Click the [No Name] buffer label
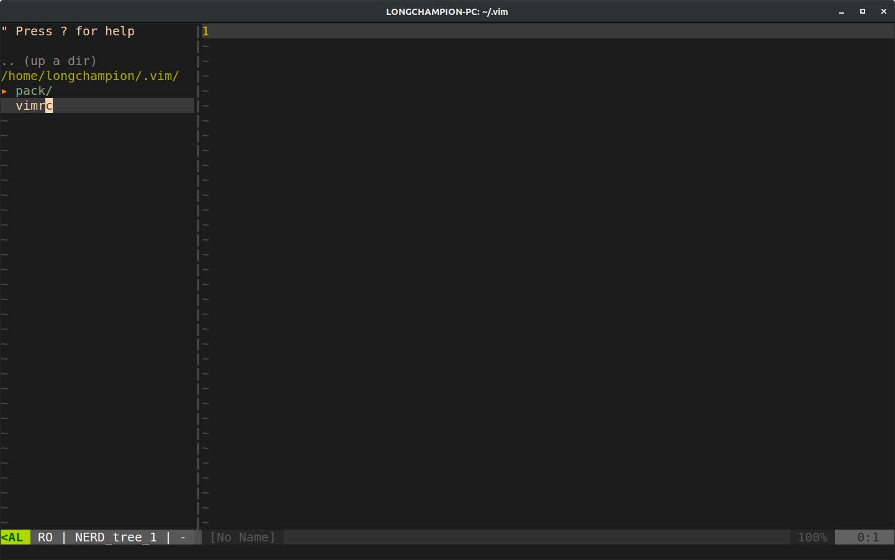Screen dimensions: 895x560 [x=241, y=537]
